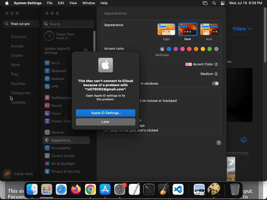Choose the graphite accent color
The image size is (267, 200).
coord(216,49)
